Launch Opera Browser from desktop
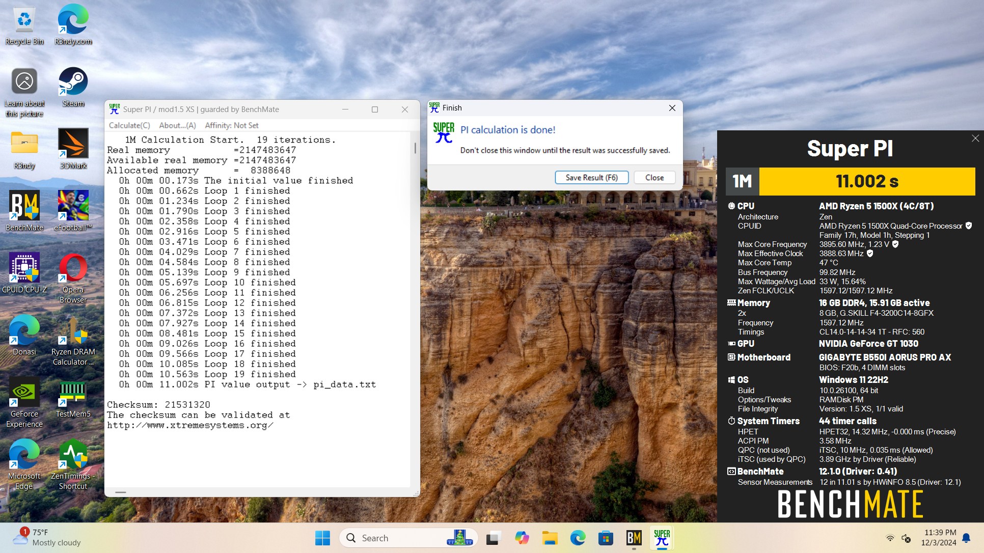This screenshot has width=984, height=553. pyautogui.click(x=73, y=279)
